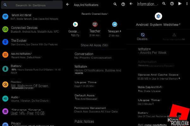The width and height of the screenshot is (190, 126).
Task: Open the Telegram recent app icon
Action: pos(114,24)
